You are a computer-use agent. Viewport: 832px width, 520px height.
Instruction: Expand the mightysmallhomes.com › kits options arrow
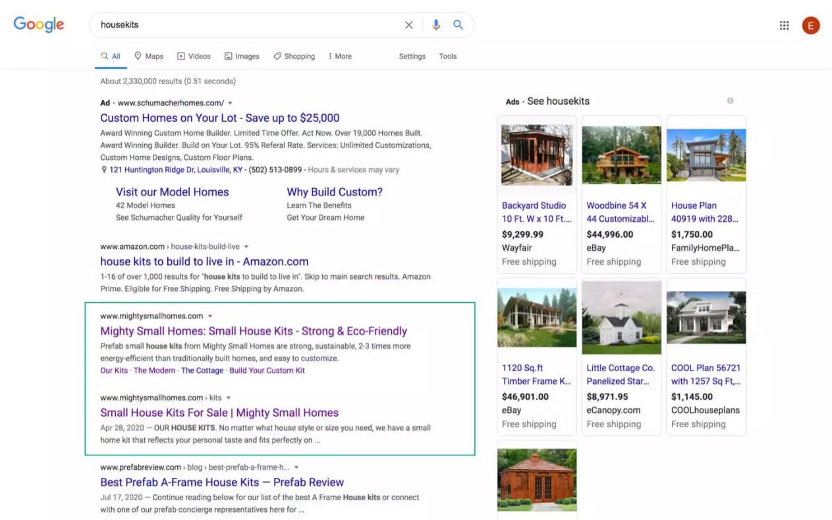coord(229,398)
